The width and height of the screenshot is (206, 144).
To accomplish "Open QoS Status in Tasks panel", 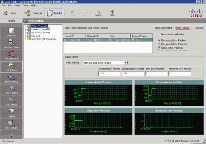I will tap(11, 90).
